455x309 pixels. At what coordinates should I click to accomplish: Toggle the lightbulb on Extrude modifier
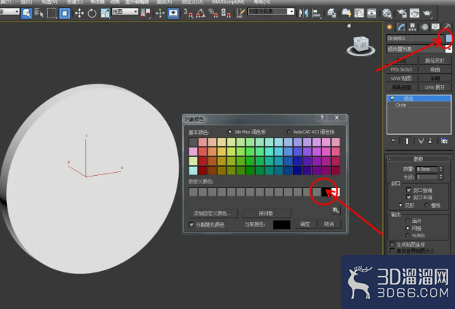tap(393, 98)
